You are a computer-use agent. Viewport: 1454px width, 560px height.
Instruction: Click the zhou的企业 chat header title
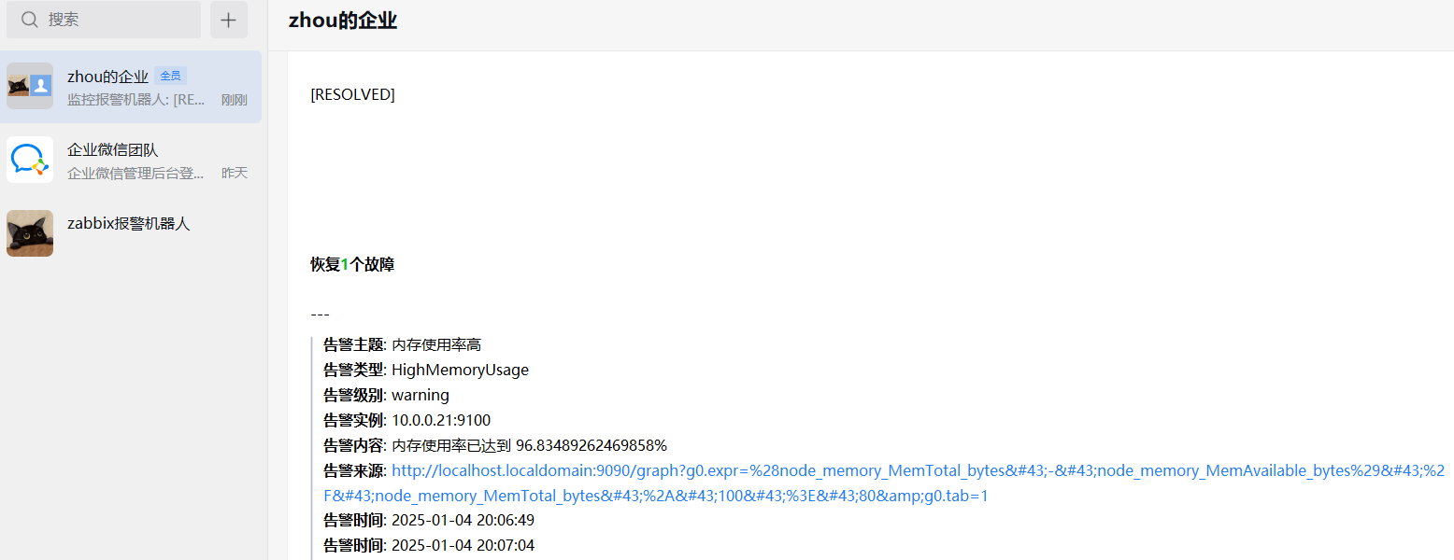coord(343,21)
